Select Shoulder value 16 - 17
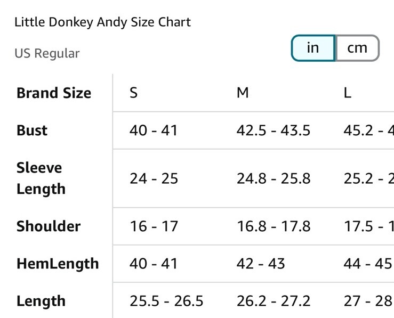 pyautogui.click(x=154, y=226)
